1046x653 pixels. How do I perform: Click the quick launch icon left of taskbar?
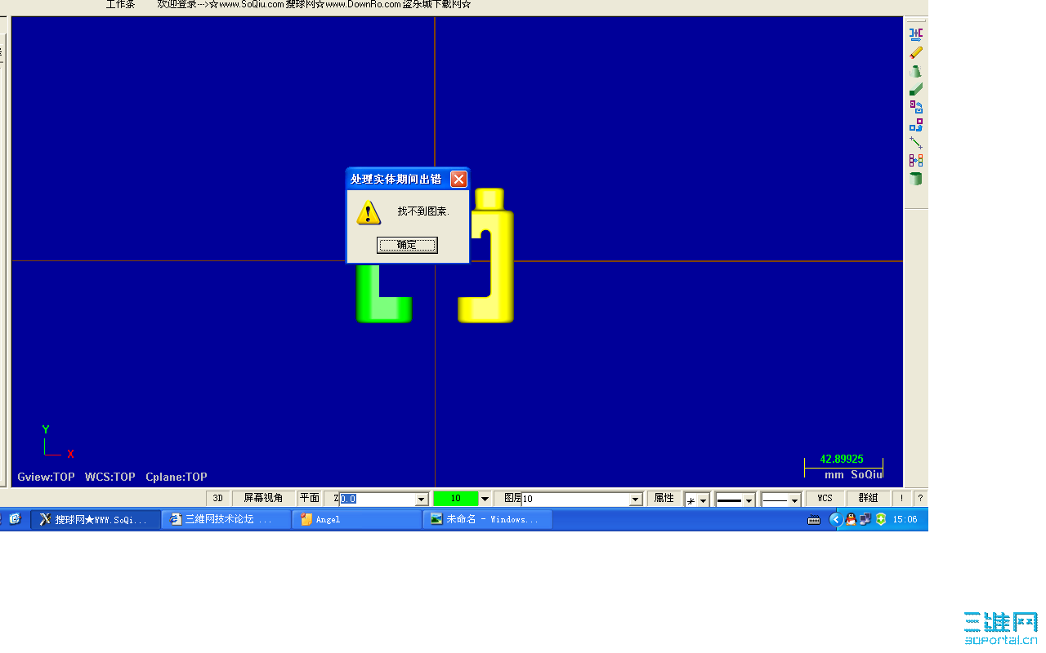(15, 518)
